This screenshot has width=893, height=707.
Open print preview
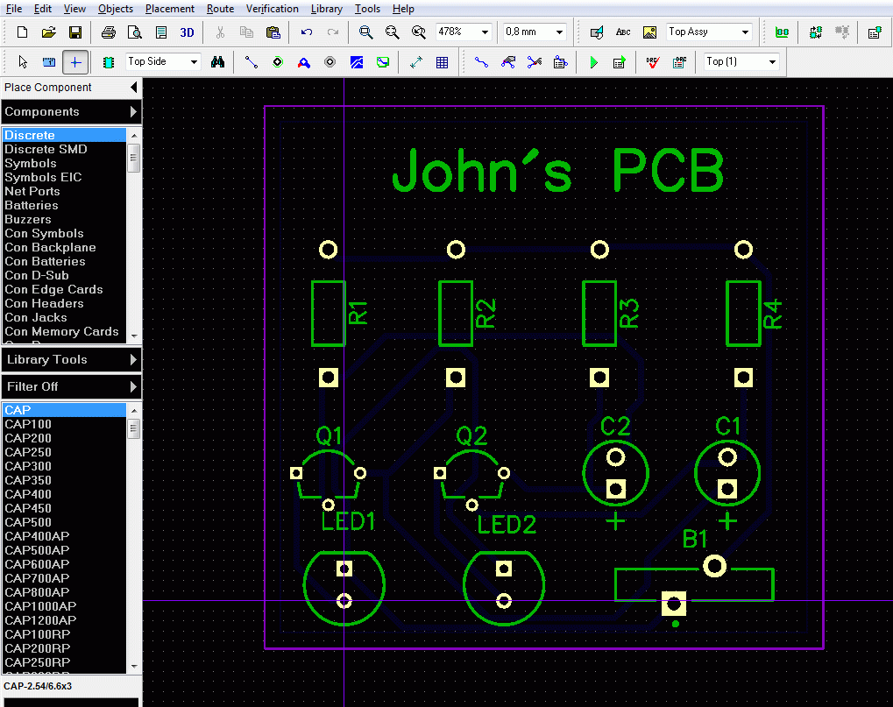point(135,32)
